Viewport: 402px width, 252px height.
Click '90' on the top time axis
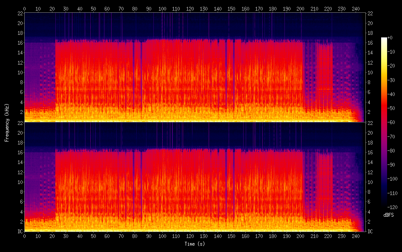149,8
